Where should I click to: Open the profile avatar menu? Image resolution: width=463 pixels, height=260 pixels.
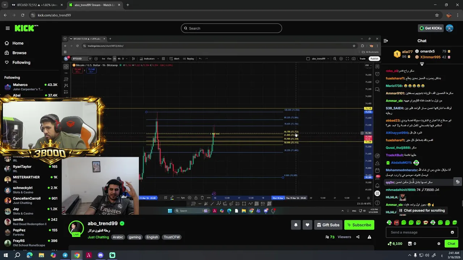449,28
